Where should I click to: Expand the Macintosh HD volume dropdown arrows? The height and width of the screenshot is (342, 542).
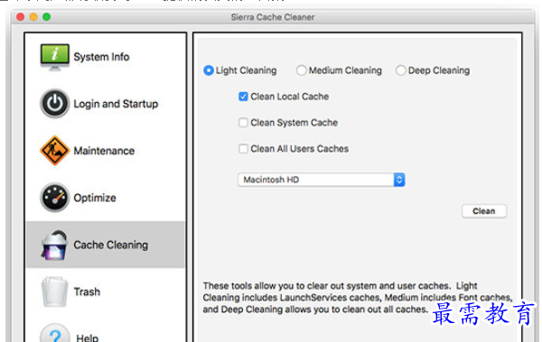399,180
